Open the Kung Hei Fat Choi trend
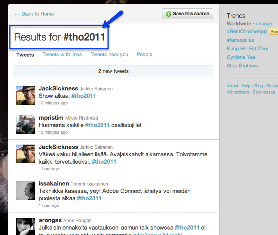The width and height of the screenshot is (278, 235). [x=247, y=48]
